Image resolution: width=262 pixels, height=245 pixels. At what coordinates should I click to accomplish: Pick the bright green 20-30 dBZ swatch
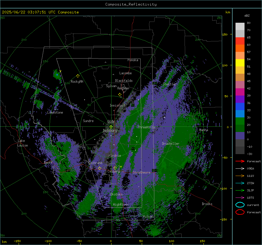point(240,121)
